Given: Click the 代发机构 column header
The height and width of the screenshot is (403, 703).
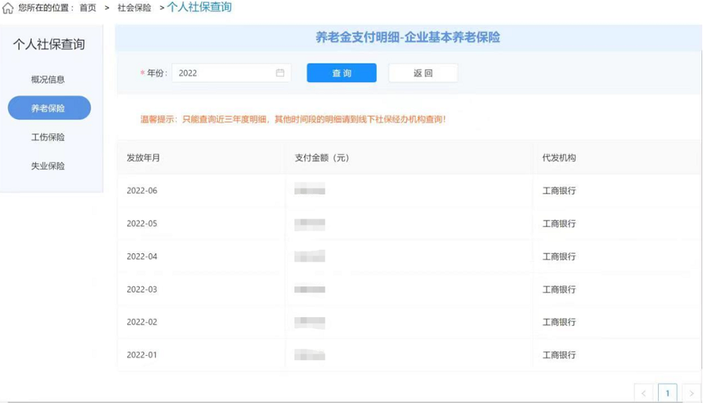Looking at the screenshot, I should (x=559, y=158).
